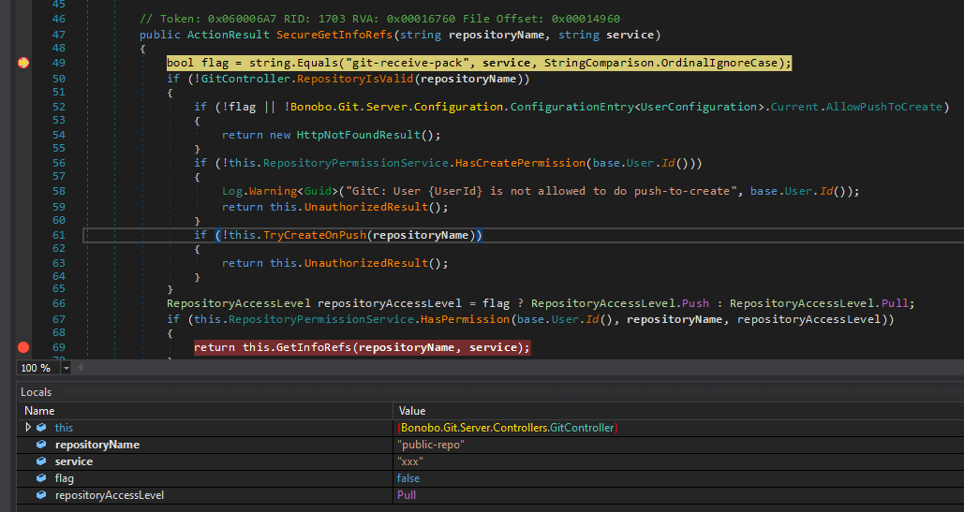Click the Locals panel title
Screen dimensions: 964x512
pos(36,392)
